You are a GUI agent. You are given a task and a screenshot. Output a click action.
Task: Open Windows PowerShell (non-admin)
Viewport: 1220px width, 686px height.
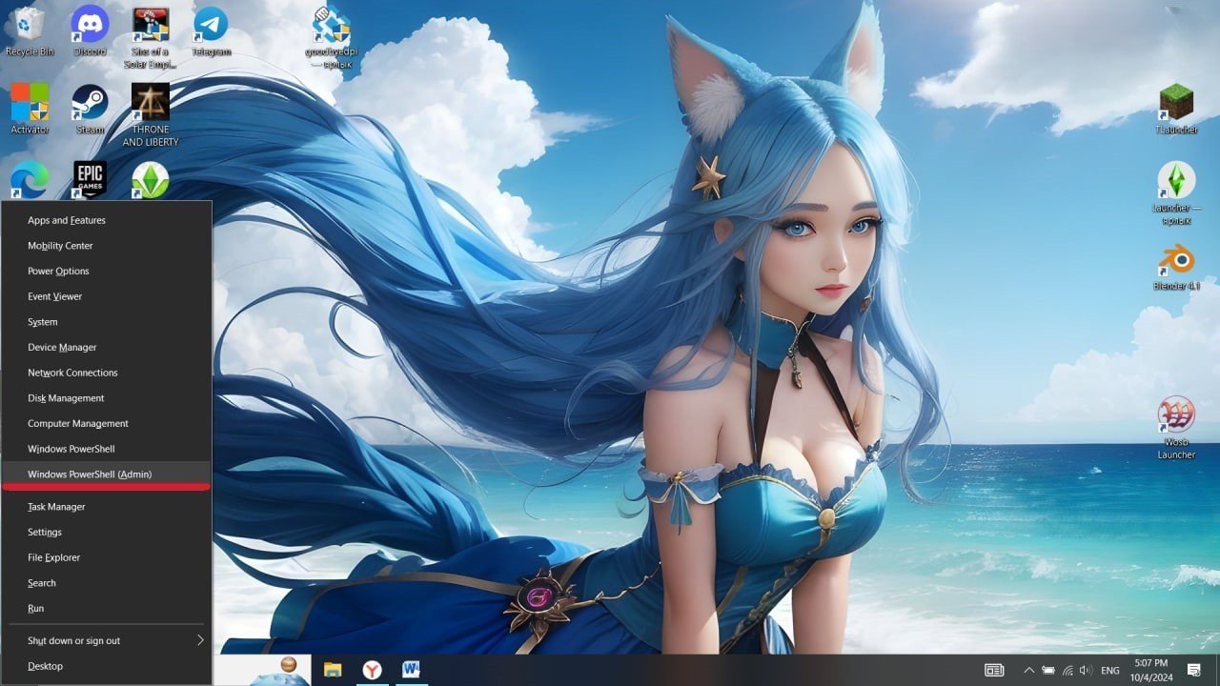tap(107, 449)
